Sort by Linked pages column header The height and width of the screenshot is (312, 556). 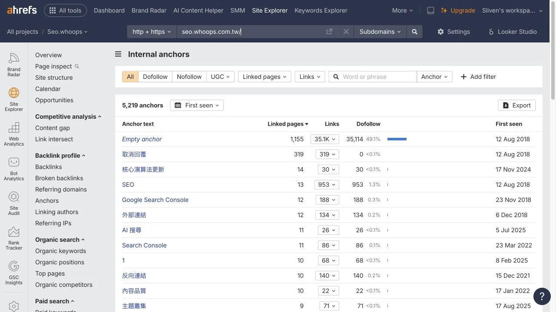(x=288, y=124)
